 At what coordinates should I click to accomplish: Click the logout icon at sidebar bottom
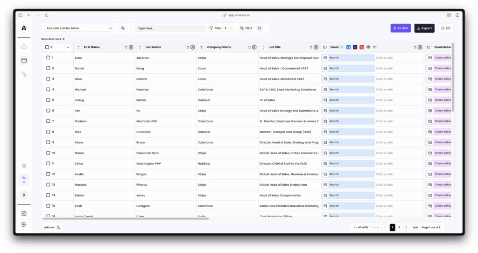click(x=24, y=225)
